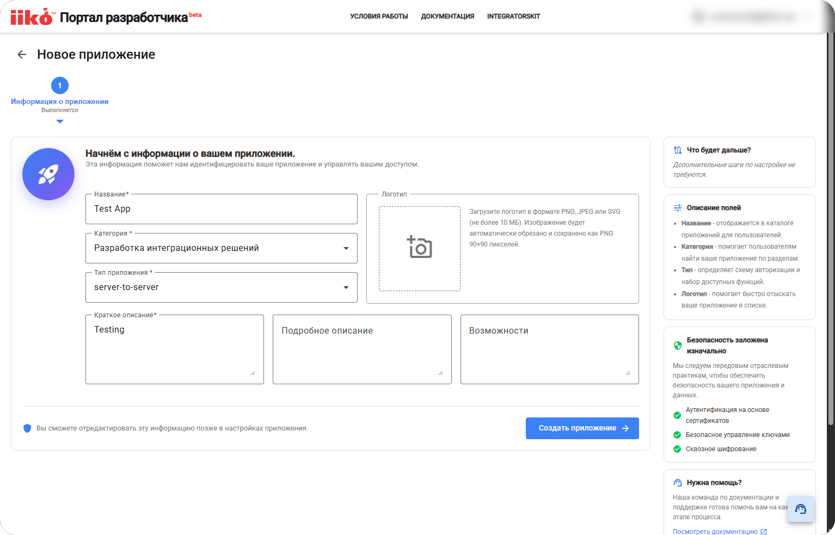The height and width of the screenshot is (535, 835).
Task: Click the route icon beside Что будет дальше
Action: click(678, 150)
